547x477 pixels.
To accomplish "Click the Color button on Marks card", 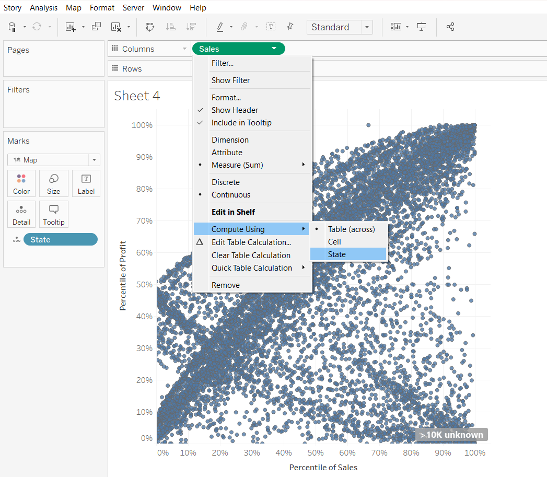I will point(21,183).
